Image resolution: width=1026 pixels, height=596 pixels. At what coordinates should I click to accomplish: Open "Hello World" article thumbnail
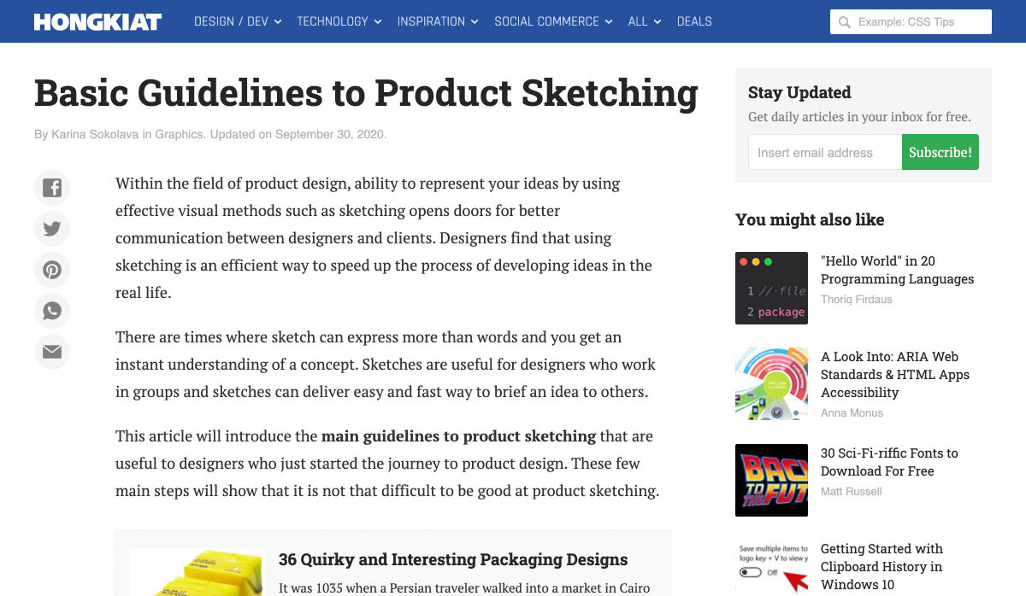coord(771,288)
